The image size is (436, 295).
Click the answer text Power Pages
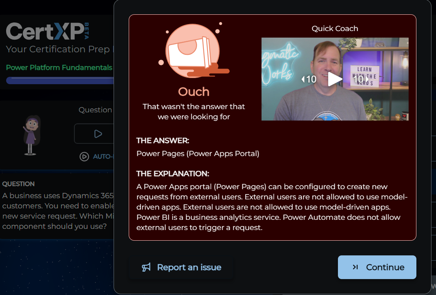tap(198, 154)
